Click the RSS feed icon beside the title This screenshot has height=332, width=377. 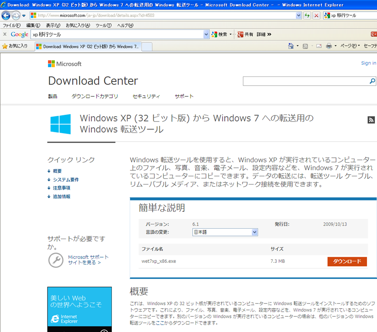click(x=371, y=120)
